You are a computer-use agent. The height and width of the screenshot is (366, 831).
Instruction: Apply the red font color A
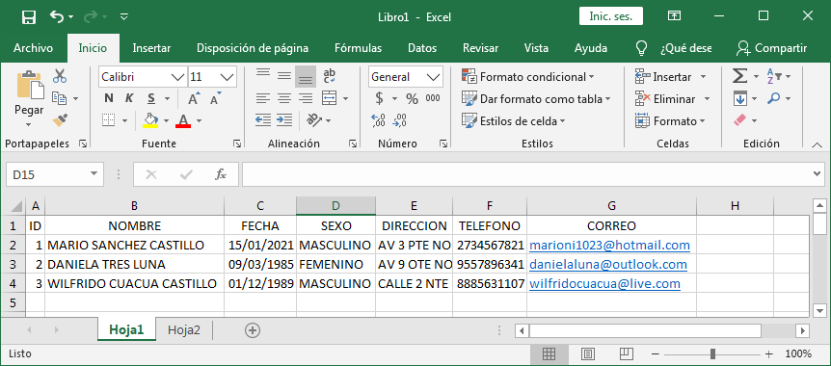[x=183, y=120]
